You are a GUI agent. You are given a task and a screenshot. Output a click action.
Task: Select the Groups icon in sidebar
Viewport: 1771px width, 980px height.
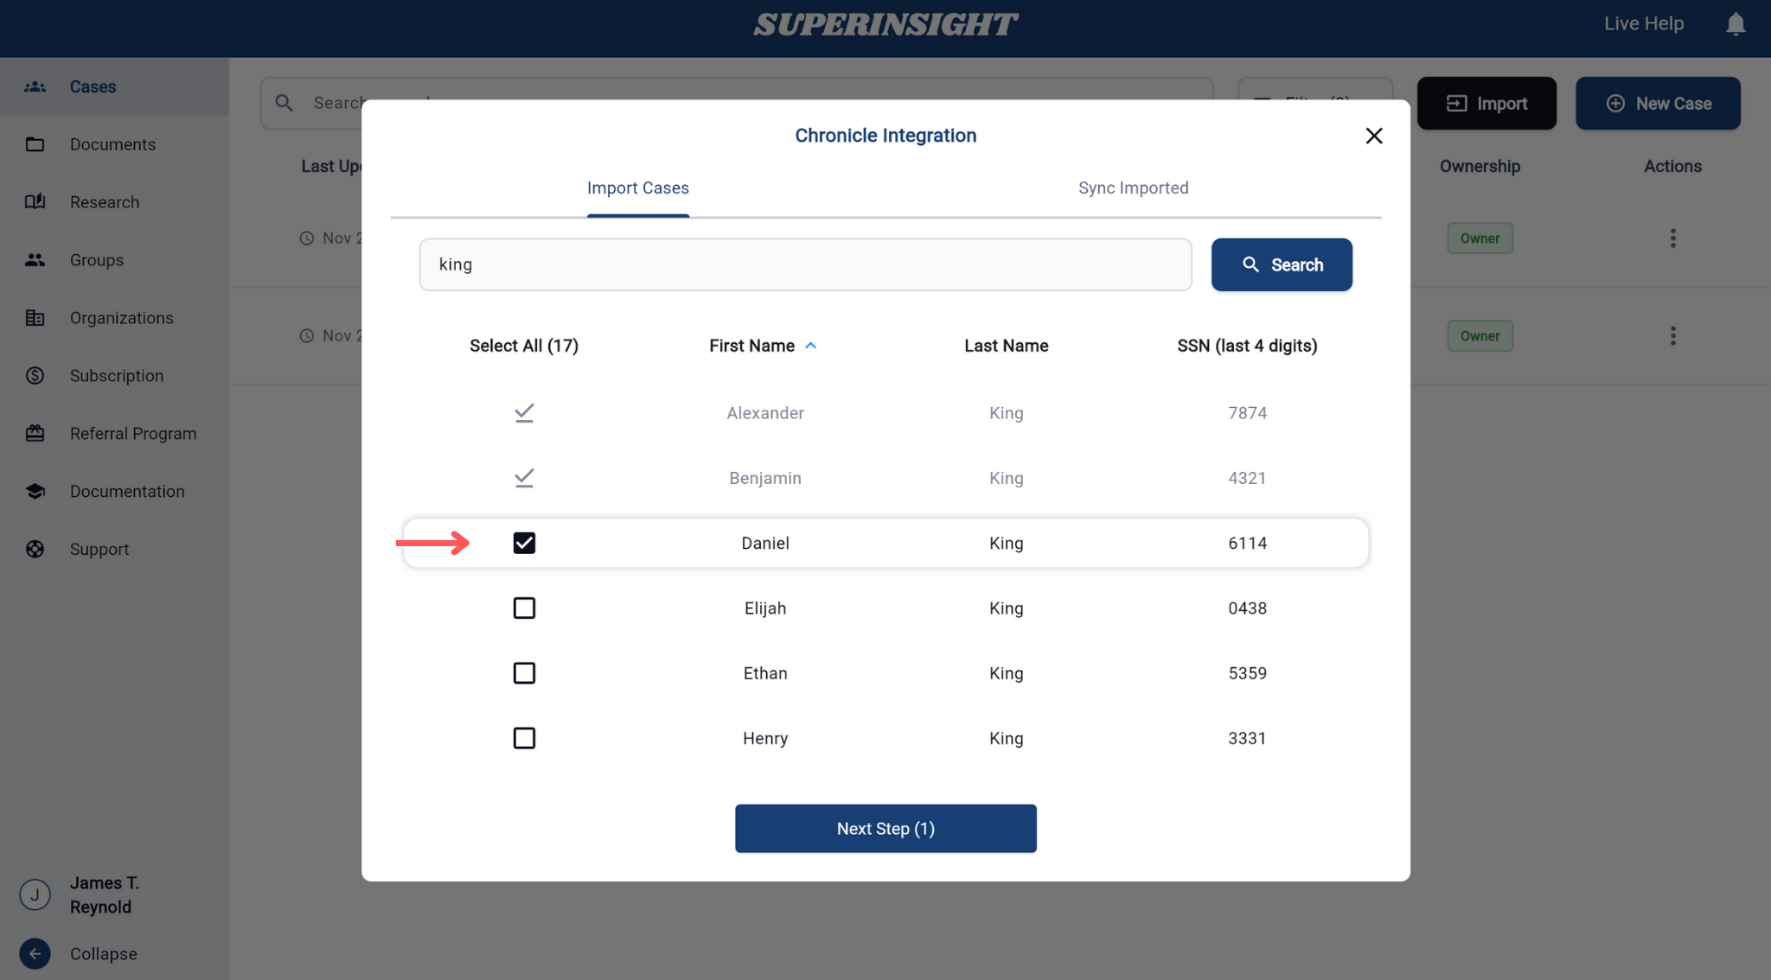[35, 259]
